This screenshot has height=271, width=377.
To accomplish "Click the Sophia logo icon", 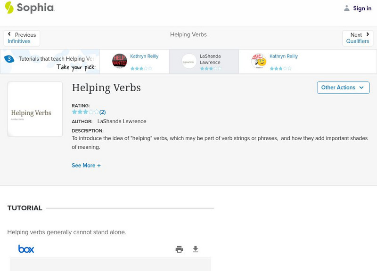I will coord(9,8).
